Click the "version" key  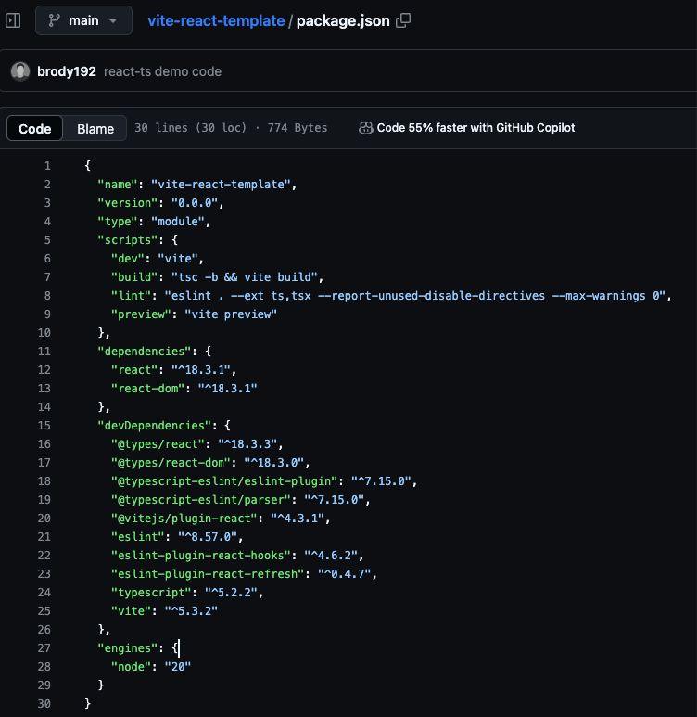click(128, 203)
